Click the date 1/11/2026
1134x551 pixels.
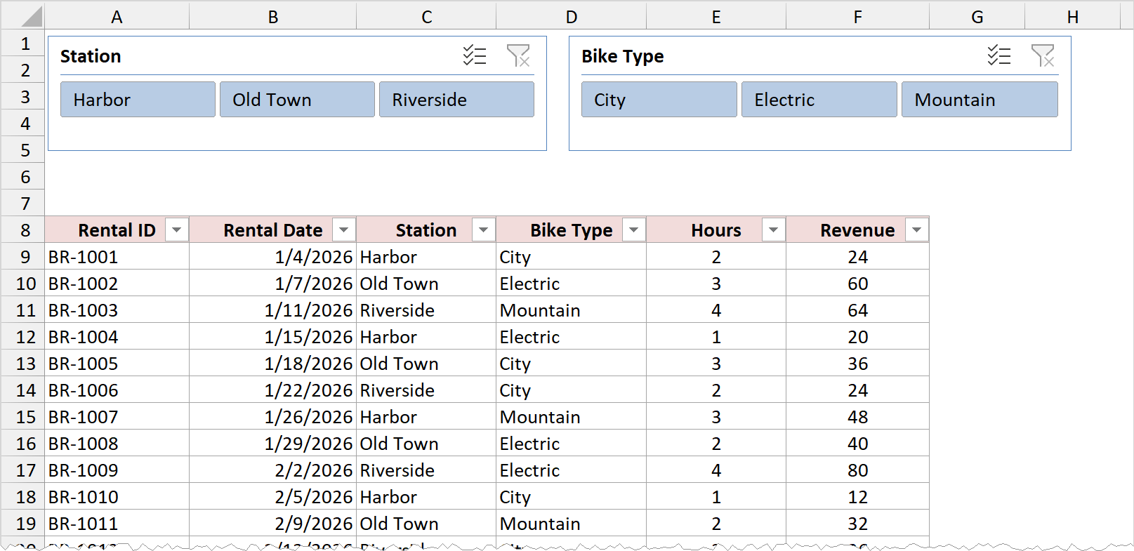272,310
